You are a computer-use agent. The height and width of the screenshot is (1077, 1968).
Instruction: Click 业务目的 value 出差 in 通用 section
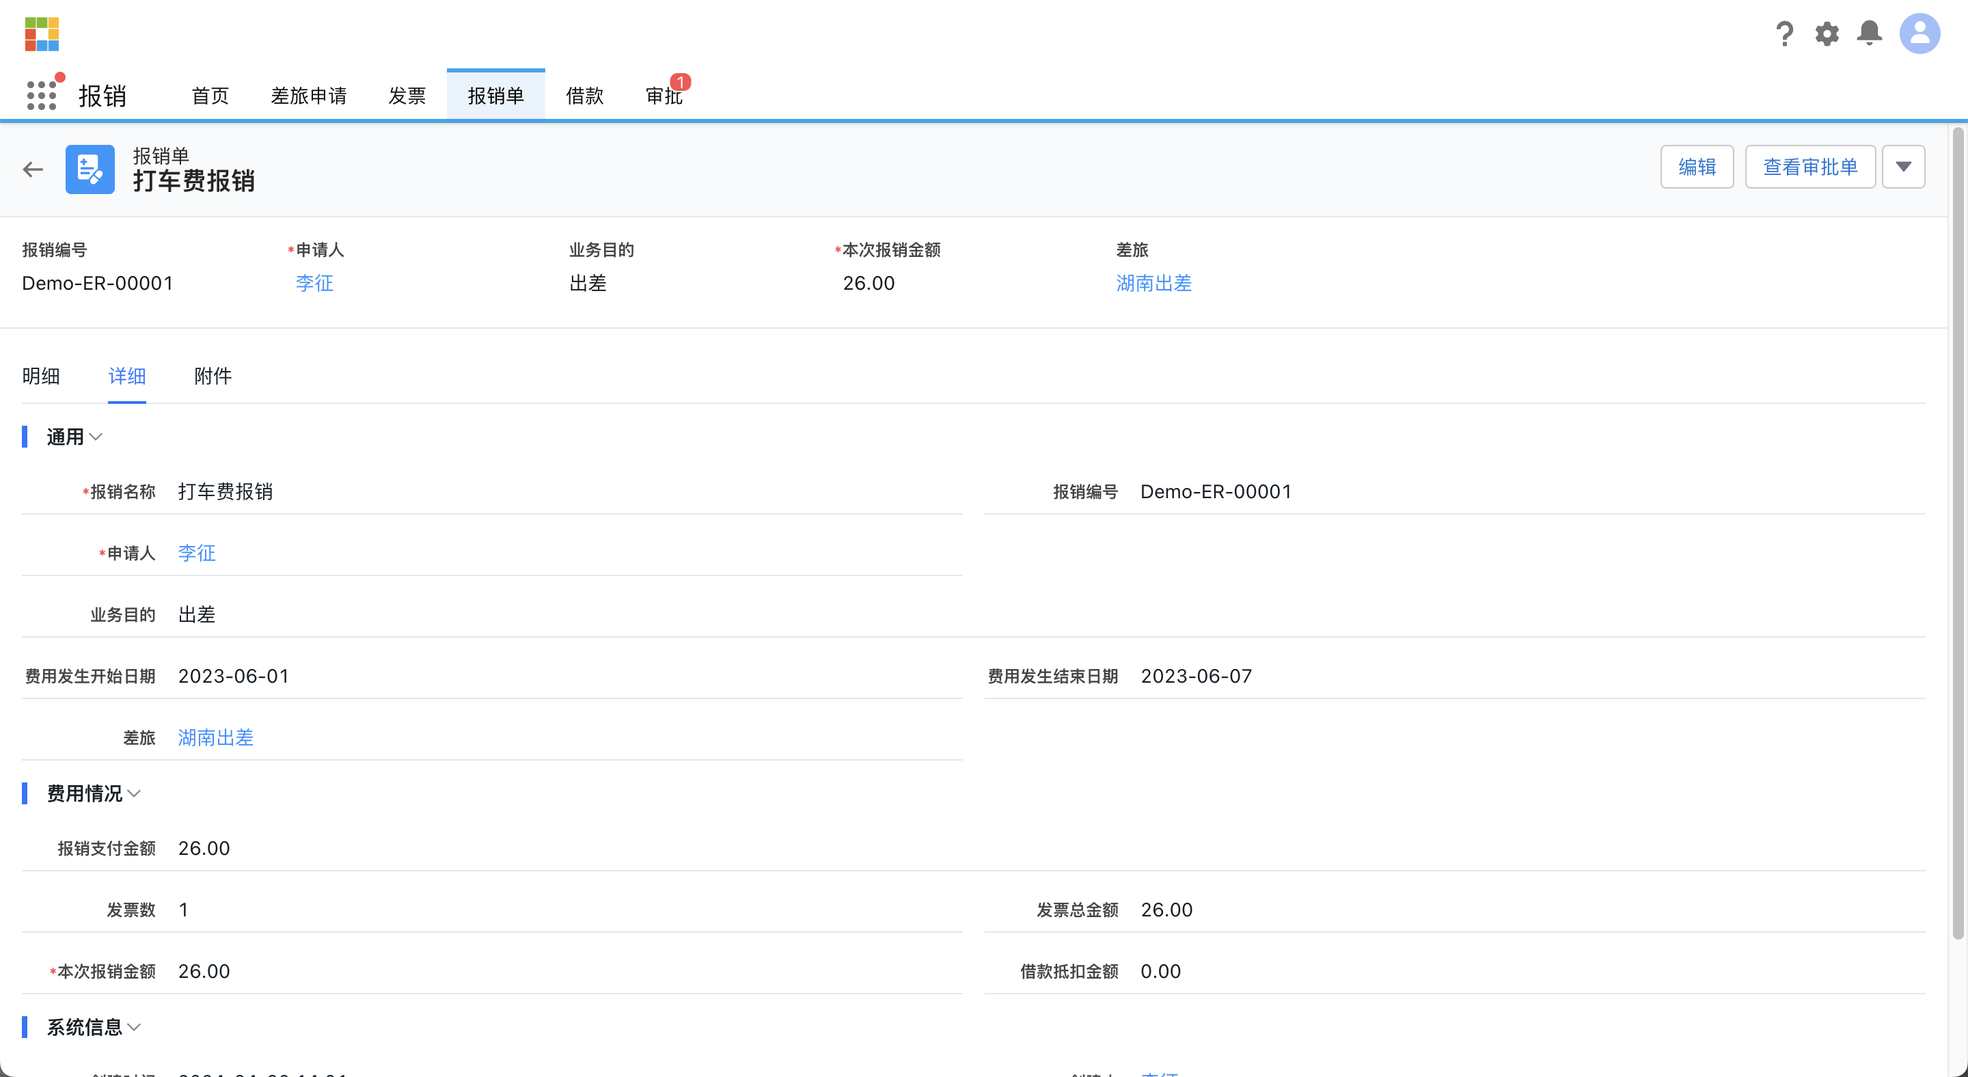tap(197, 614)
